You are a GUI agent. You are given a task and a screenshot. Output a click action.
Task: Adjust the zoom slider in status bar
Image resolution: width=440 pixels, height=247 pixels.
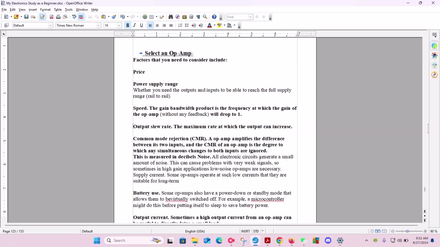point(407,231)
